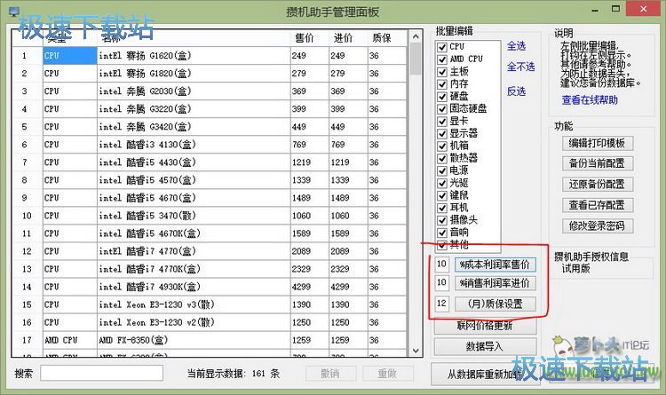Click the 查看已存配置 button
The height and width of the screenshot is (395, 666).
597,205
